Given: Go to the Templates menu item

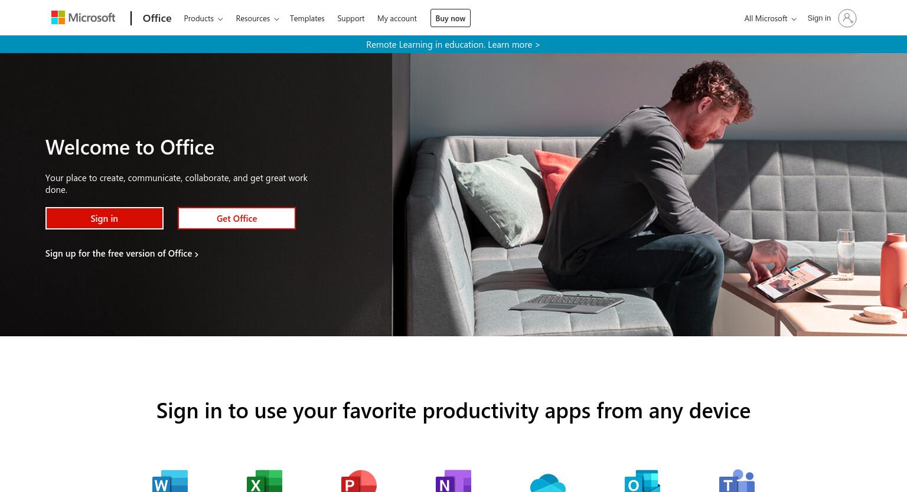Looking at the screenshot, I should [x=307, y=18].
